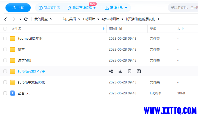
Task: Check the box for 托马斯中文版80集
Action: [x=5, y=82]
